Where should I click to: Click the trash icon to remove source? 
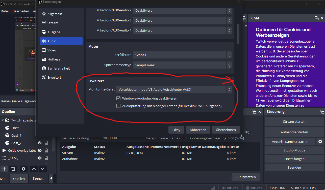[x=14, y=169]
